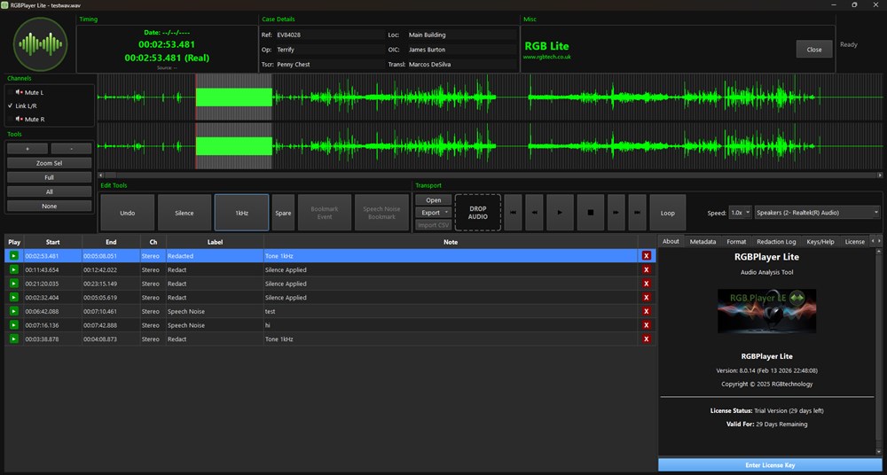
Task: Select the highlighted green region in upper waveform
Action: 234,97
